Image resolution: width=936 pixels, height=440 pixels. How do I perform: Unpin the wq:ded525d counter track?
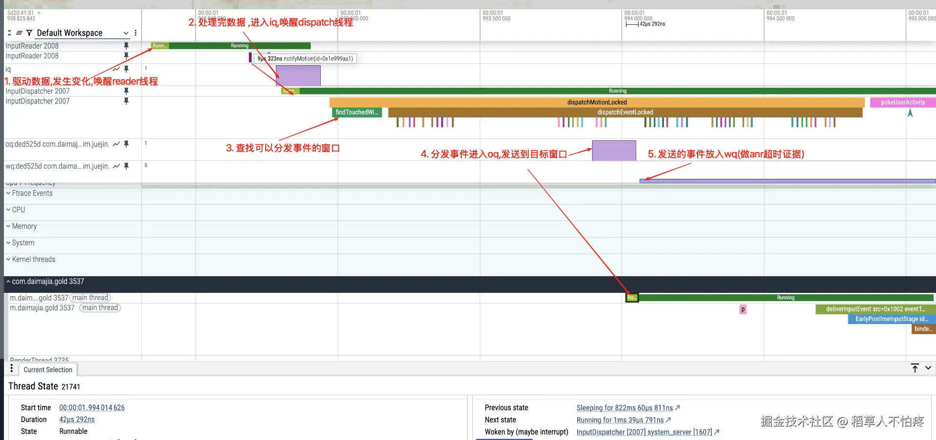pyautogui.click(x=126, y=166)
